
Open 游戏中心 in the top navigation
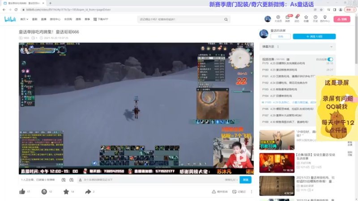[55, 19]
